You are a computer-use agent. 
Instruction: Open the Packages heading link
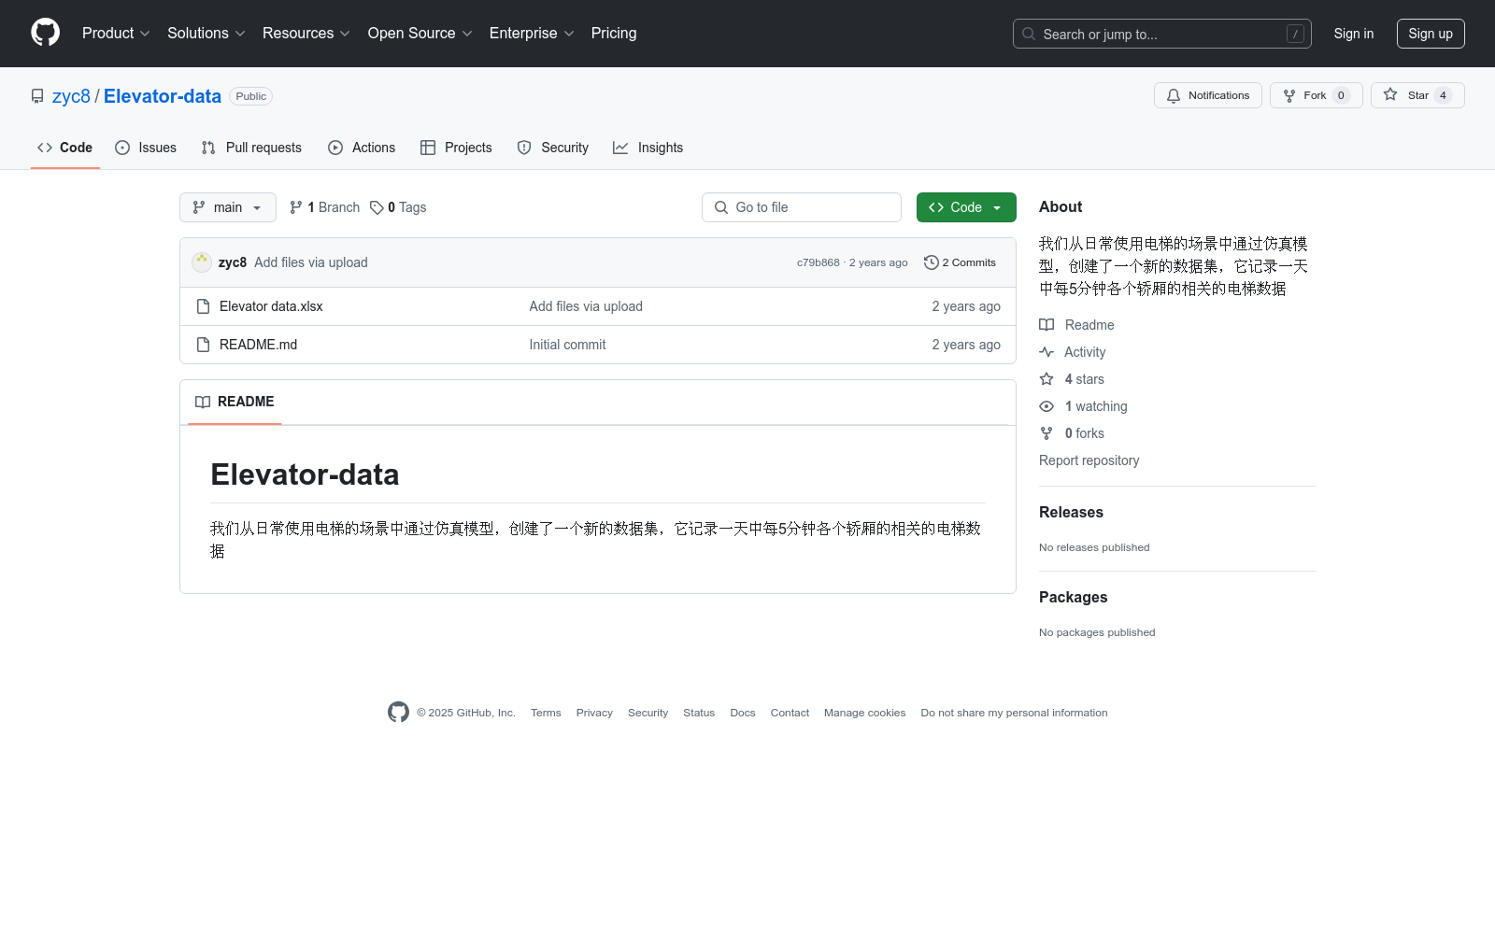pos(1073,597)
